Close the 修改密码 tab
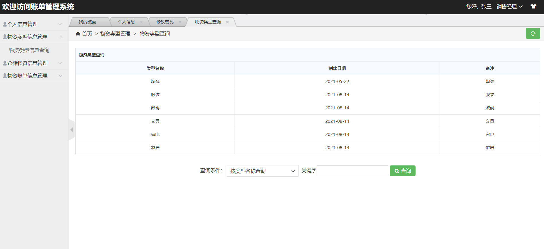The image size is (544, 249). (180, 22)
